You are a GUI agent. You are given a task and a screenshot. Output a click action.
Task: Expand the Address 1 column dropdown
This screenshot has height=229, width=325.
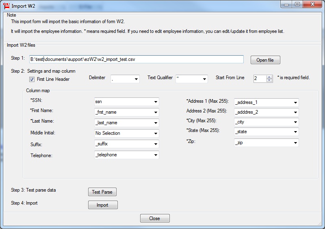295,102
